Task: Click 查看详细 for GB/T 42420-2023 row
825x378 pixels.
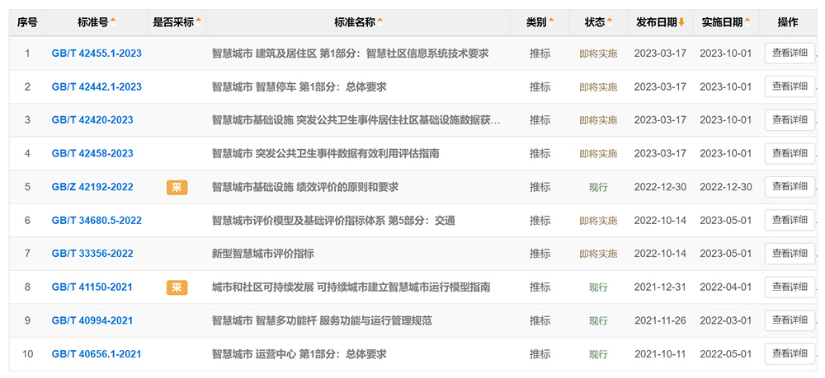Action: [x=790, y=119]
